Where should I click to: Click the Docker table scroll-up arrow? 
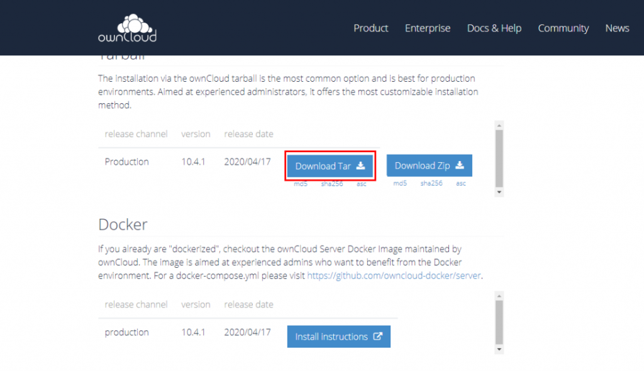499,294
